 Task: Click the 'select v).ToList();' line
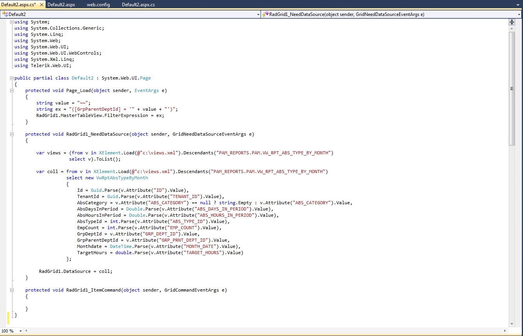point(95,159)
